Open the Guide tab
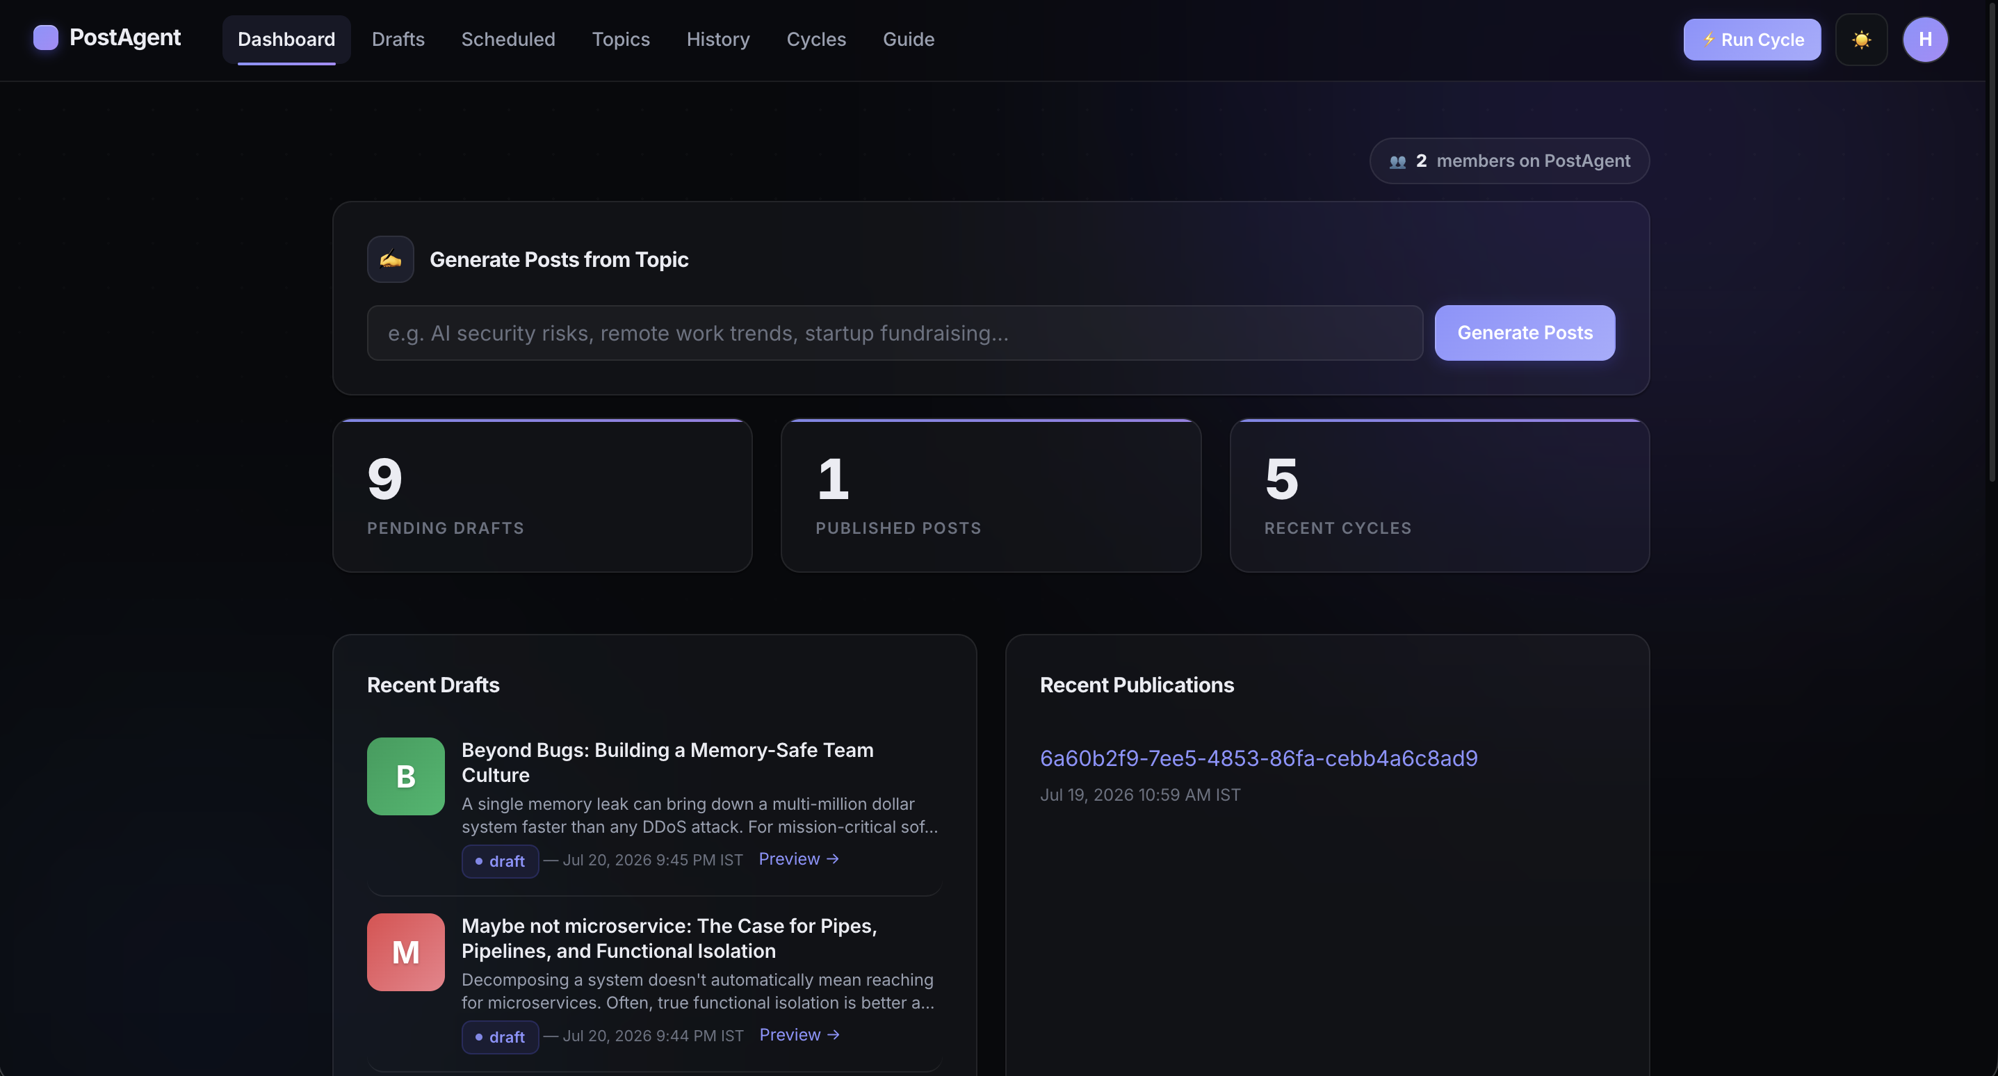The height and width of the screenshot is (1076, 1998). [x=908, y=40]
